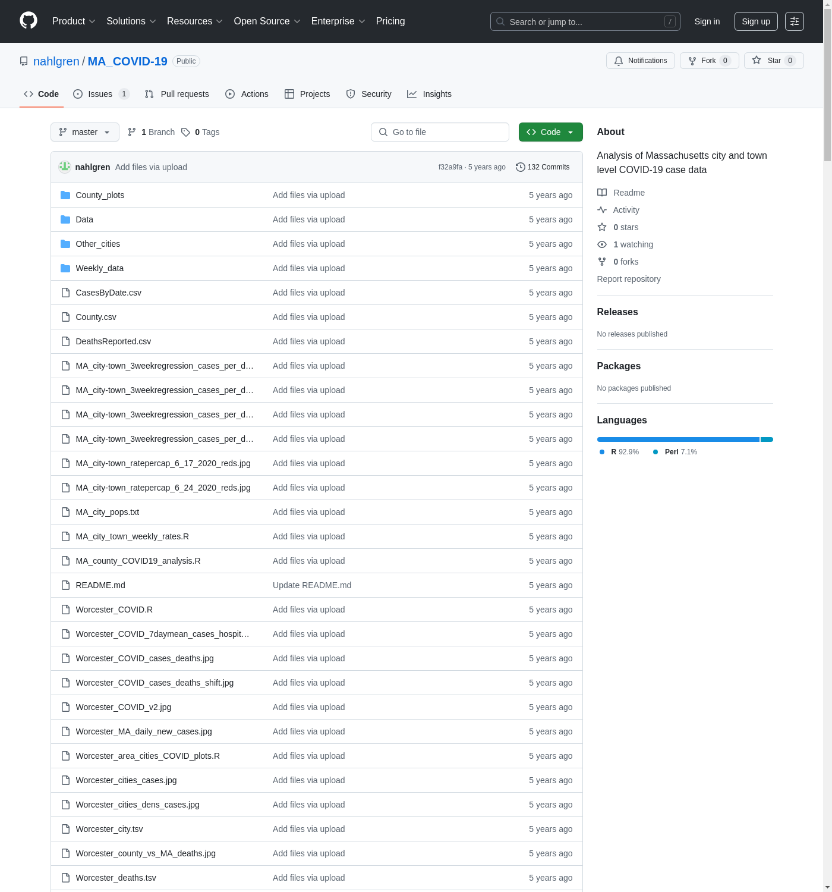
Task: Star the MA_COVID-19 repository
Action: (773, 61)
